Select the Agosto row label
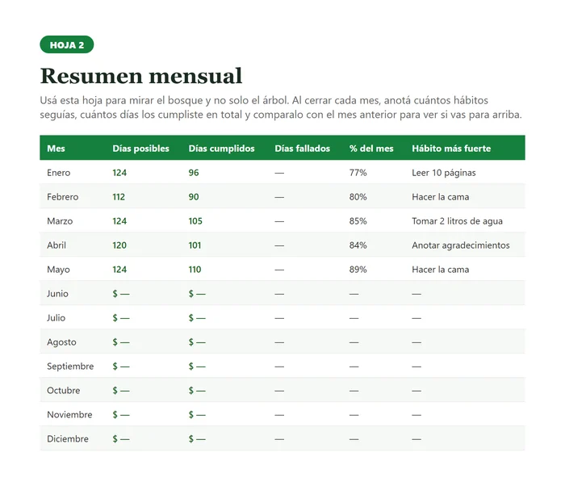This screenshot has height=486, width=565. tap(61, 341)
